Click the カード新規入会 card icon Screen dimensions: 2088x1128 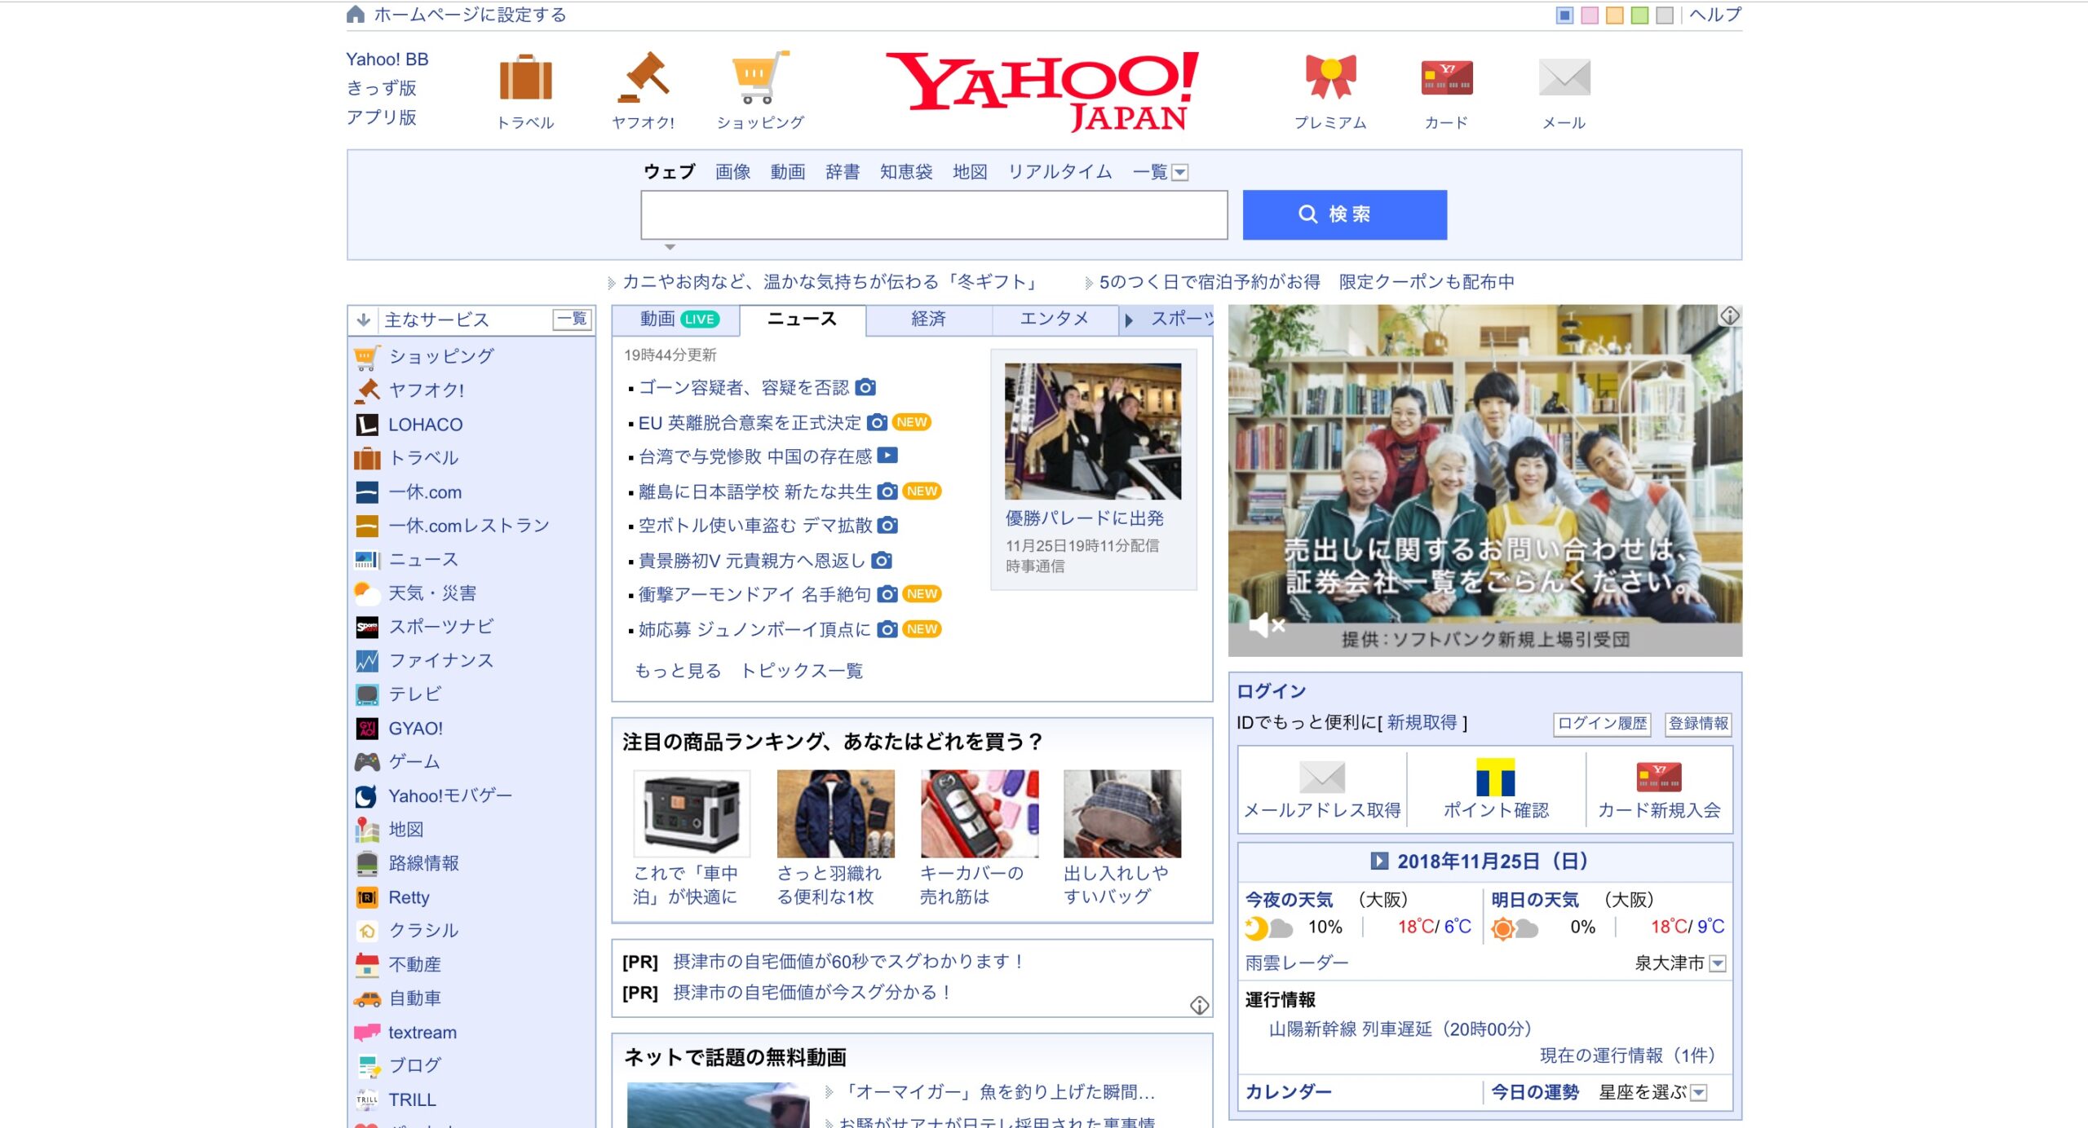(1658, 777)
